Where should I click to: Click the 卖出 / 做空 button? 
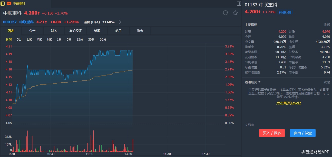[302, 133]
